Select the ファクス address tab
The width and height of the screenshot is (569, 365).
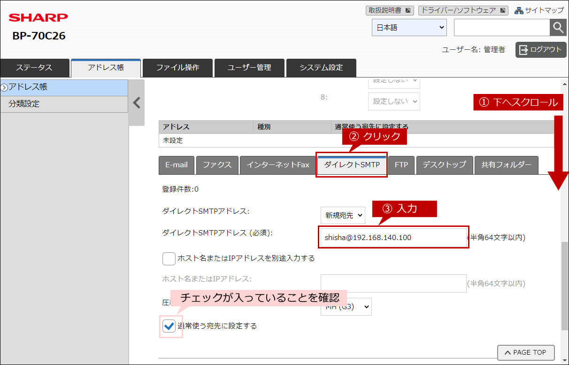tap(217, 165)
